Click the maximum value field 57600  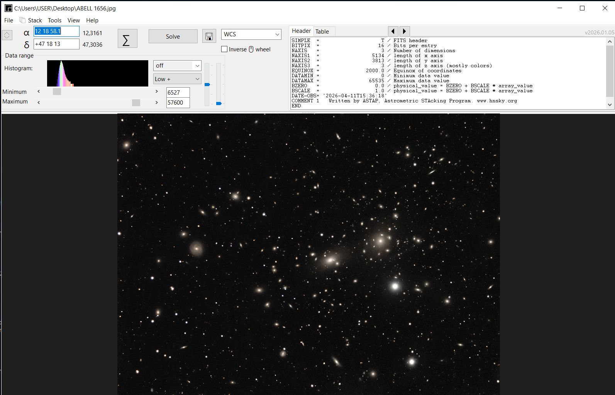point(178,103)
